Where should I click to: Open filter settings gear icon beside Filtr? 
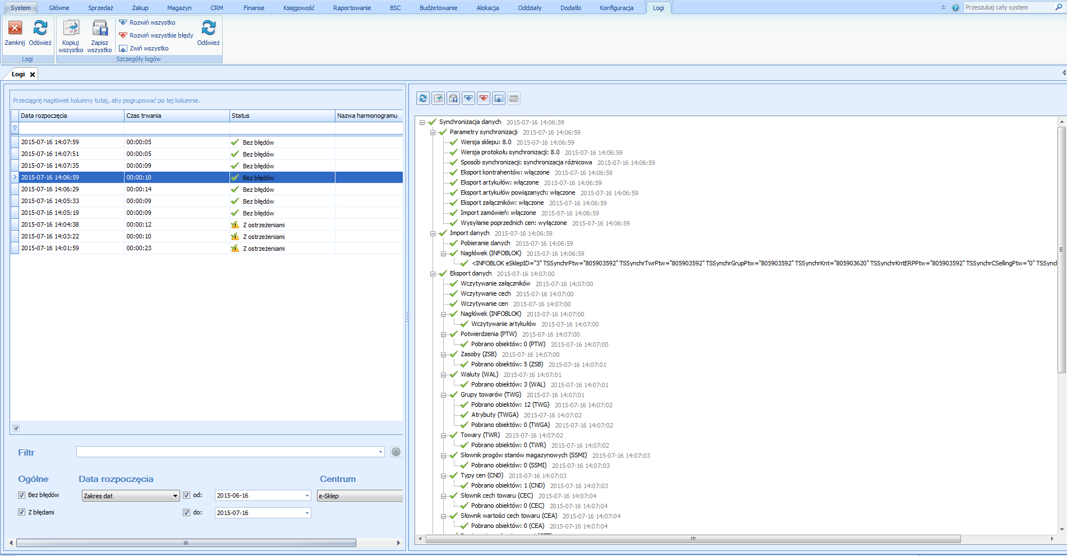(x=396, y=452)
